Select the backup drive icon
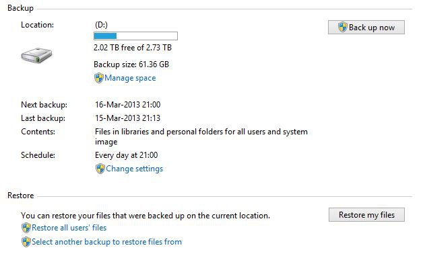This screenshot has width=425, height=258. pos(36,55)
